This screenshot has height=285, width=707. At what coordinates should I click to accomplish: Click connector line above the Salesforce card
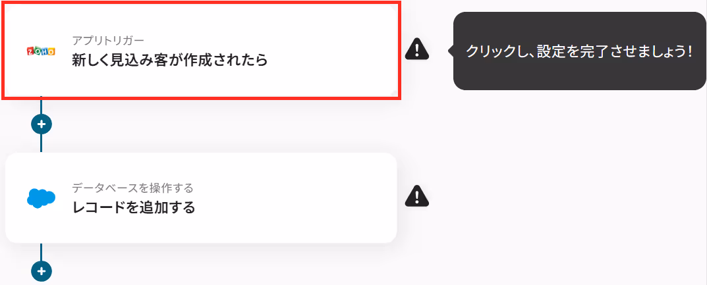tap(42, 143)
